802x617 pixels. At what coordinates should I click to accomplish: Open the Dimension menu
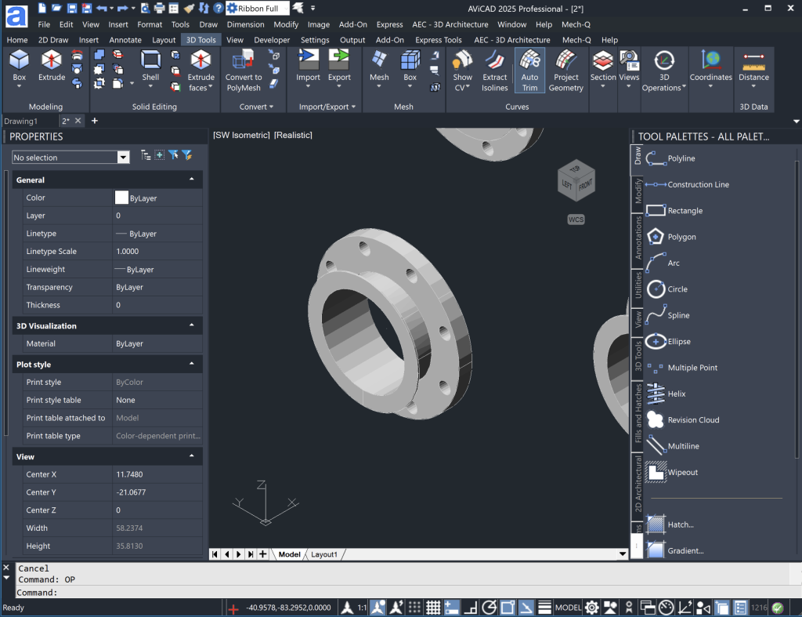[x=245, y=24]
